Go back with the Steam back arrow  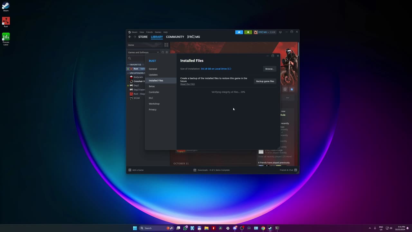130,37
